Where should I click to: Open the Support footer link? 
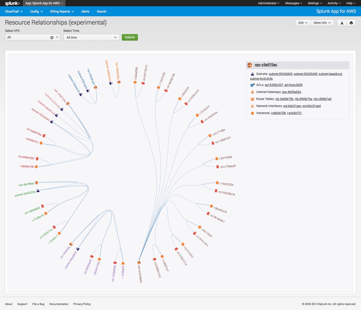click(22, 304)
